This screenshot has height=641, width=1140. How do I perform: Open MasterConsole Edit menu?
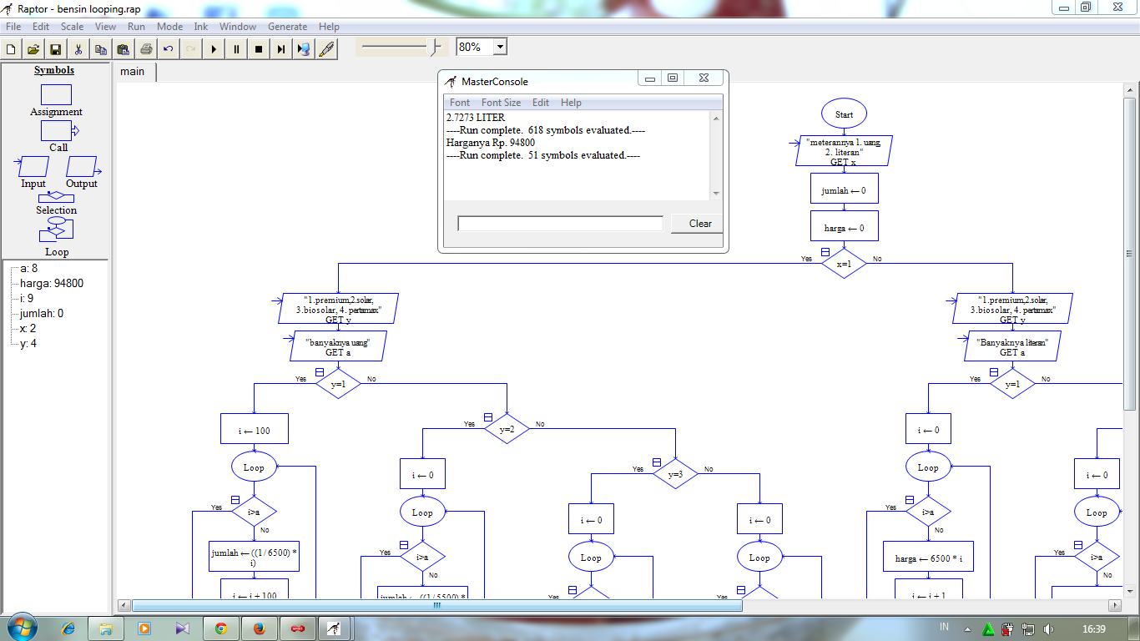(x=541, y=103)
